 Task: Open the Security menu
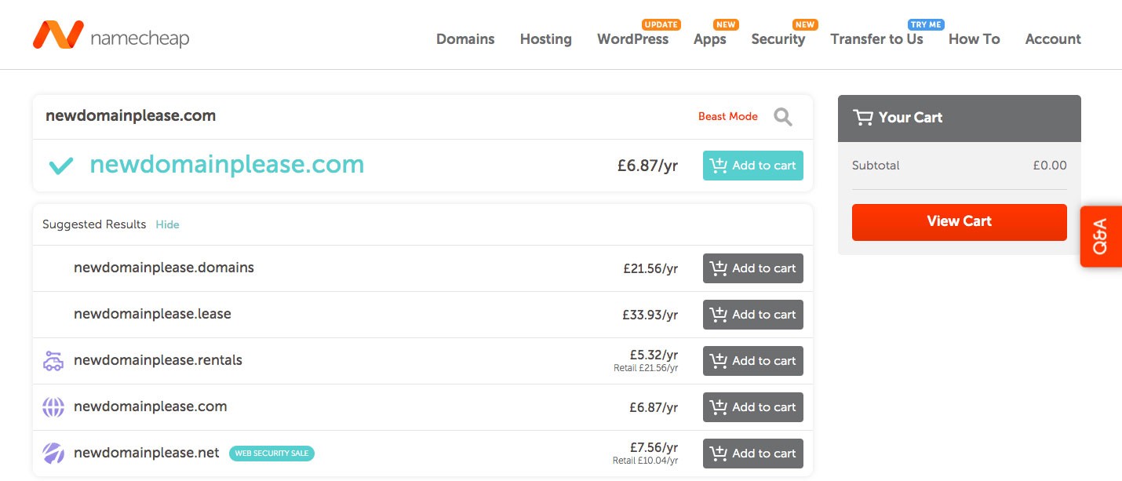(778, 39)
